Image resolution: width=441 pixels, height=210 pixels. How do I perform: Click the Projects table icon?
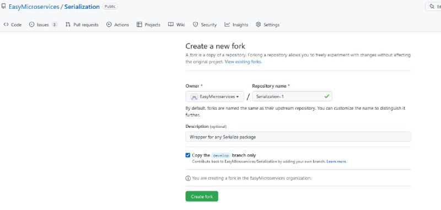pos(139,24)
